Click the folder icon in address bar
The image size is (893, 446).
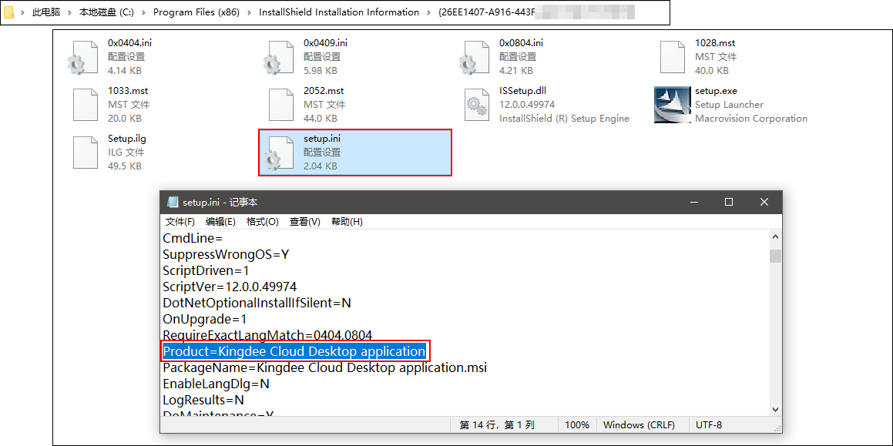8,12
